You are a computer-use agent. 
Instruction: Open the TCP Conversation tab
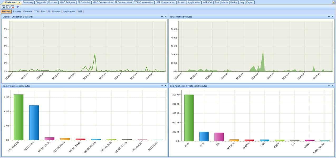143,2
